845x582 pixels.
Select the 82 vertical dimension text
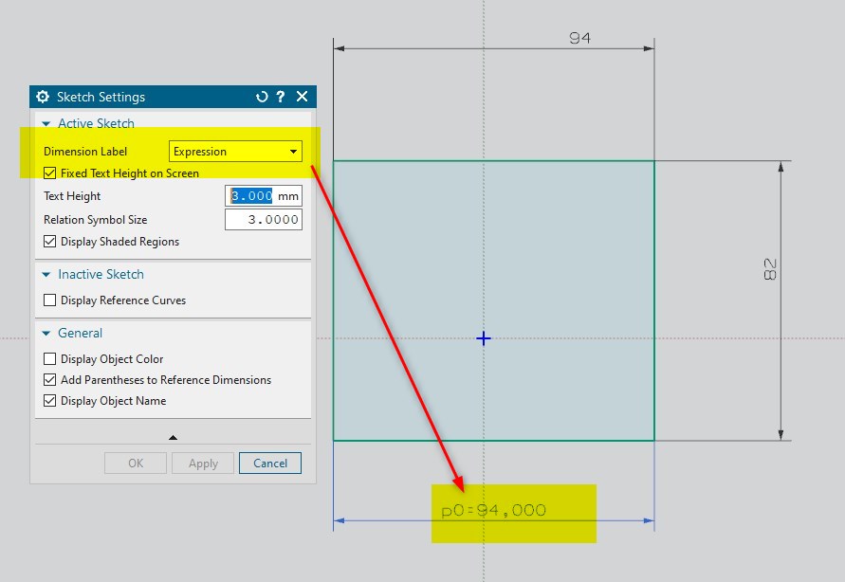coord(770,269)
